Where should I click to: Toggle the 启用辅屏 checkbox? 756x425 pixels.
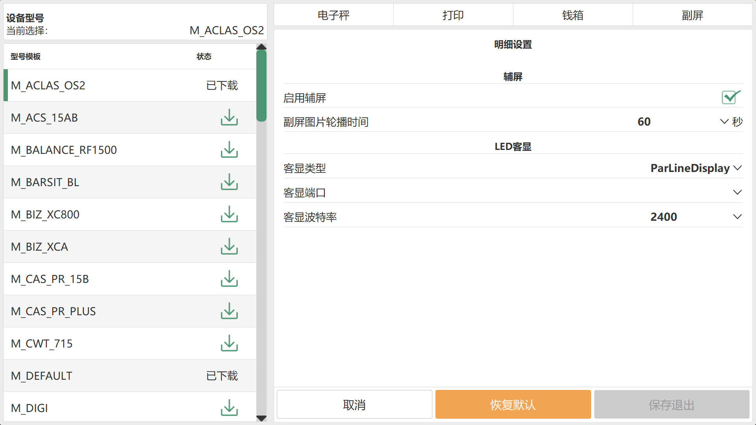730,97
